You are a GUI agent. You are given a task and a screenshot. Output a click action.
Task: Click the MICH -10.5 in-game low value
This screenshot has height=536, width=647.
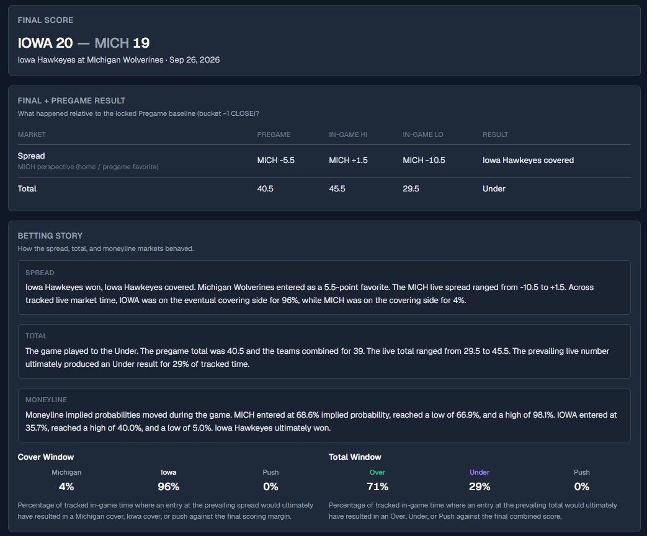point(424,160)
